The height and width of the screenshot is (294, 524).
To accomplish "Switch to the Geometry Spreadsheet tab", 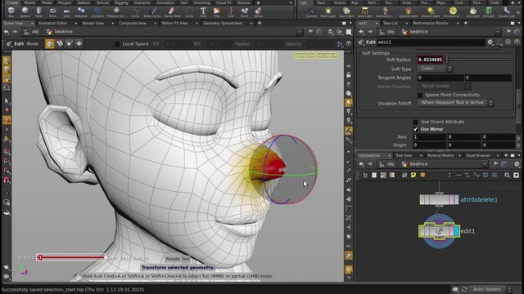I will pos(223,24).
